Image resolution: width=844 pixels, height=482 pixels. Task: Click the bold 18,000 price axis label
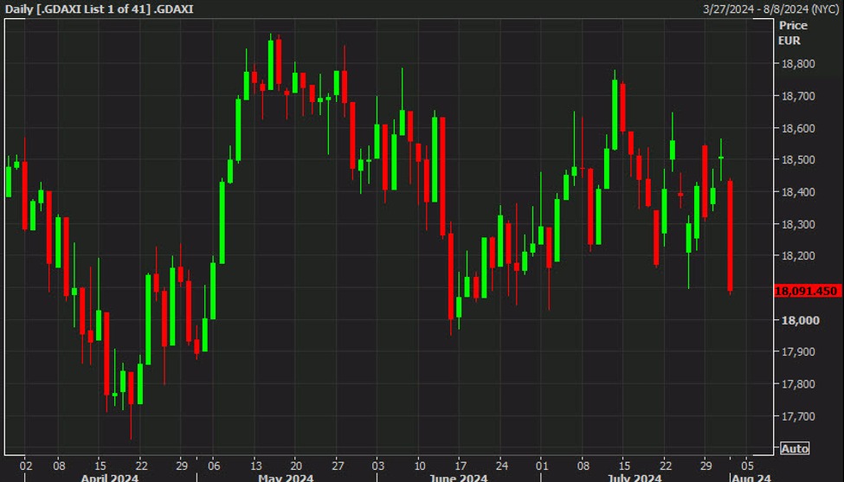point(801,320)
